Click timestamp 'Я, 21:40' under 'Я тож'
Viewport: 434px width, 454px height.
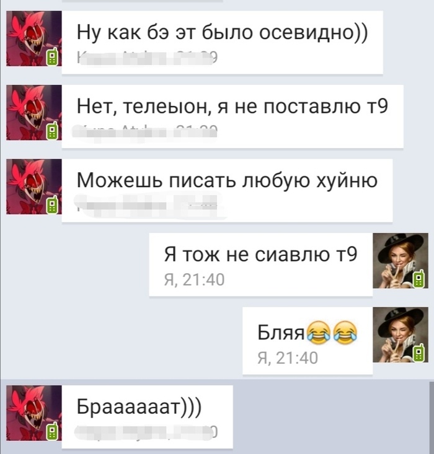click(x=194, y=280)
